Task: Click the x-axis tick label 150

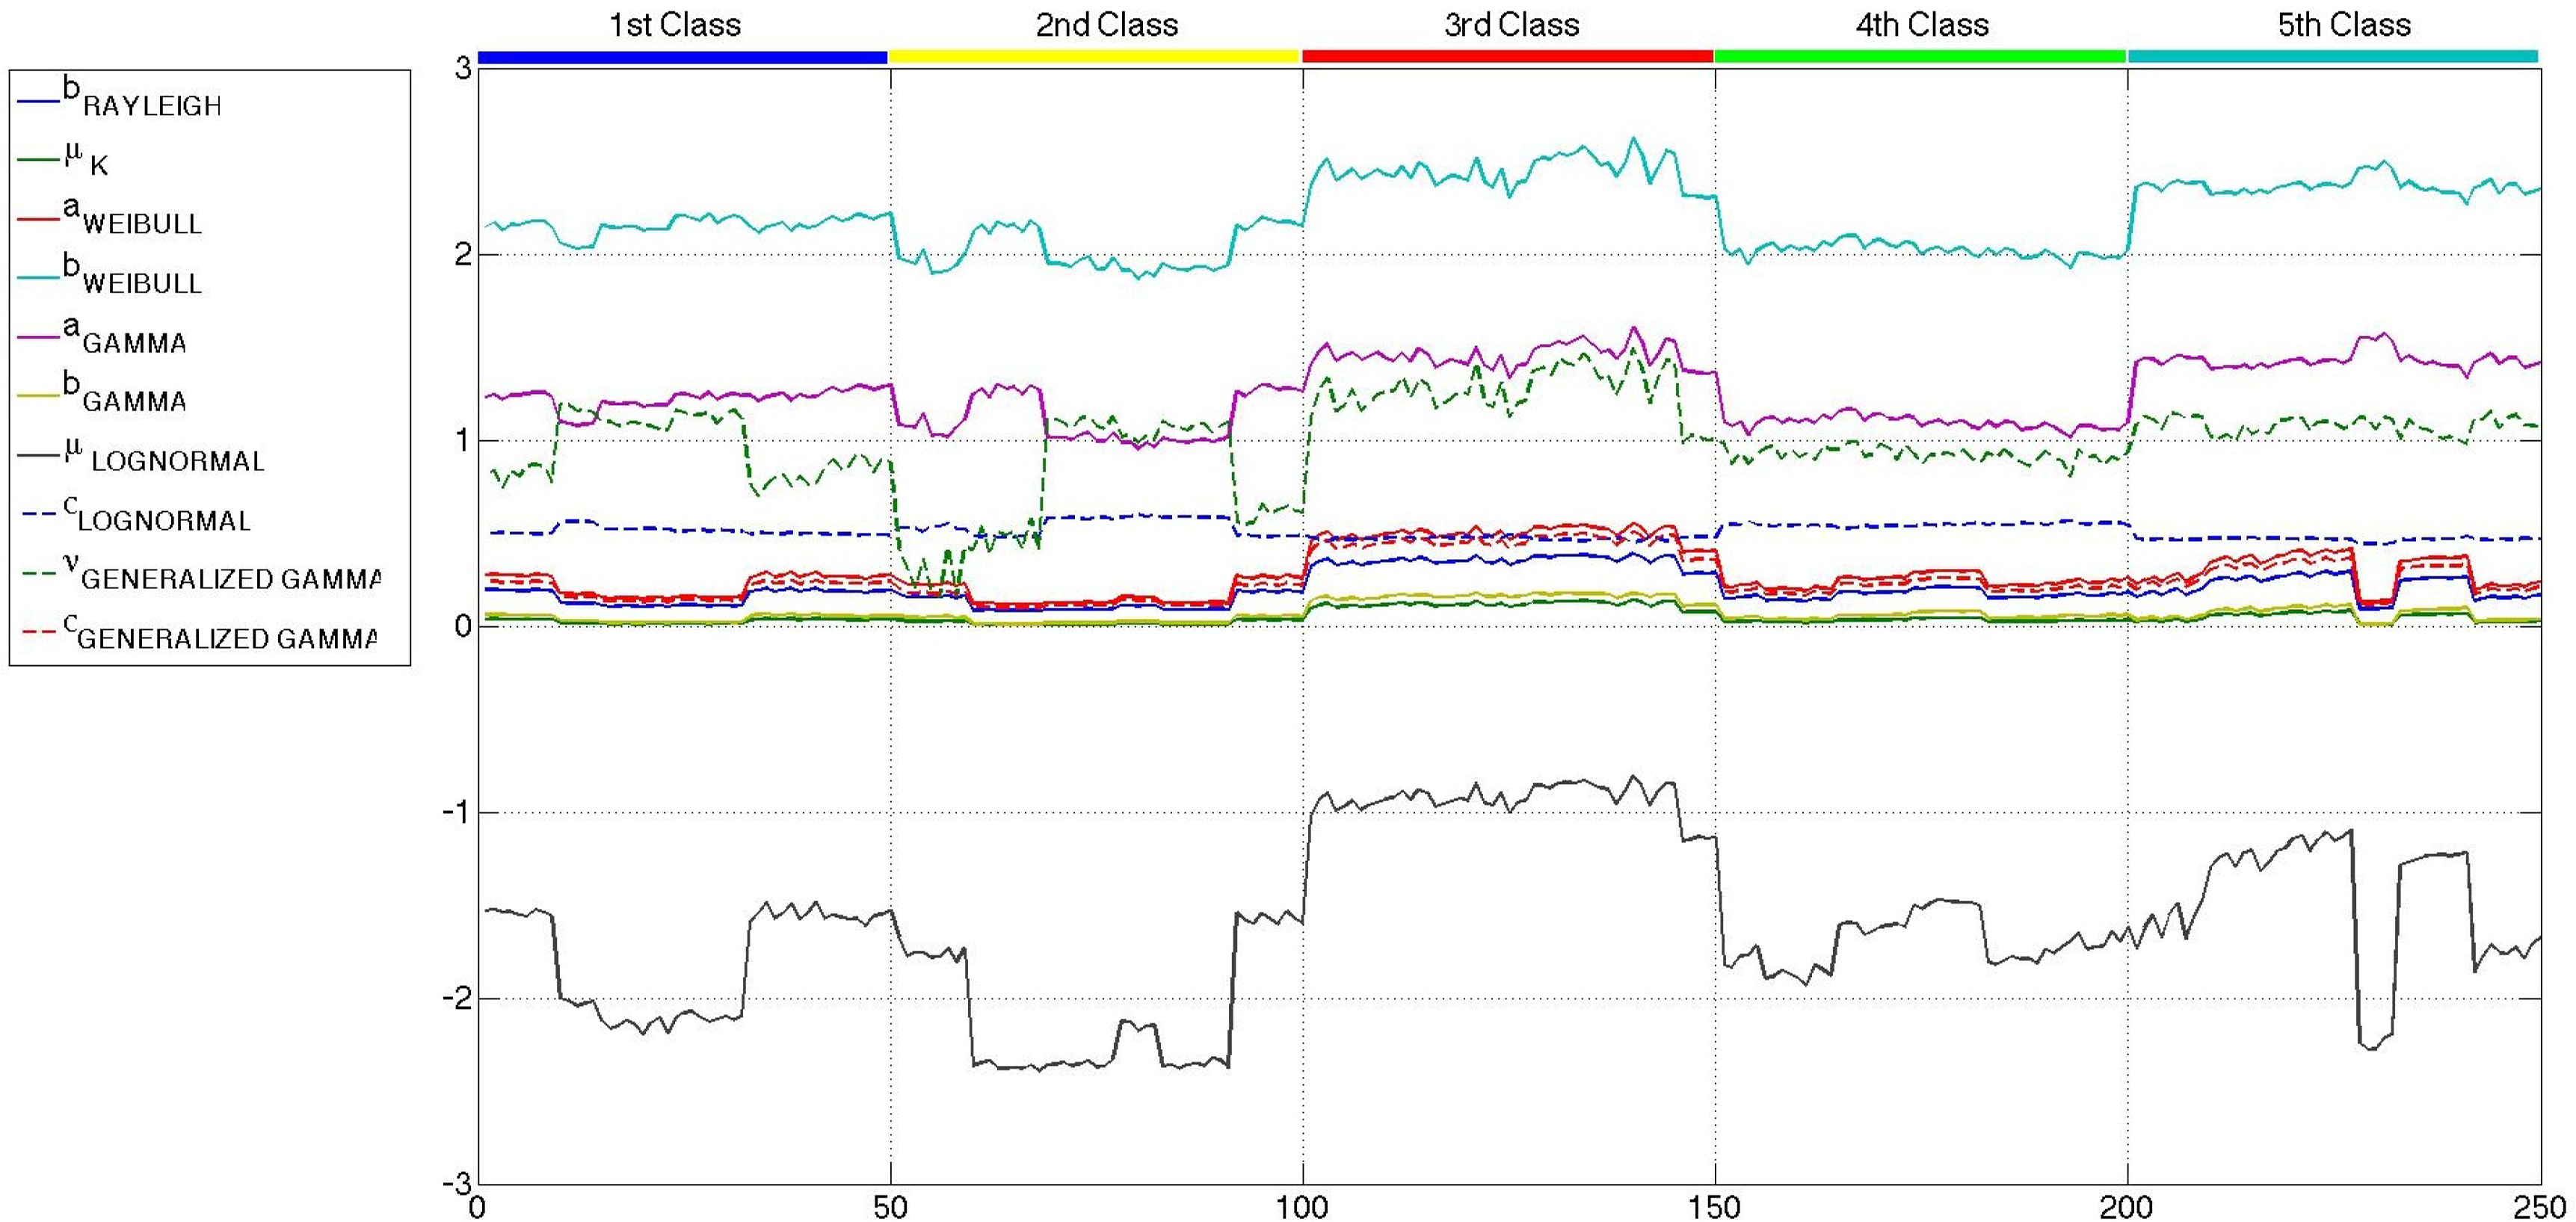Action: click(x=1714, y=1207)
